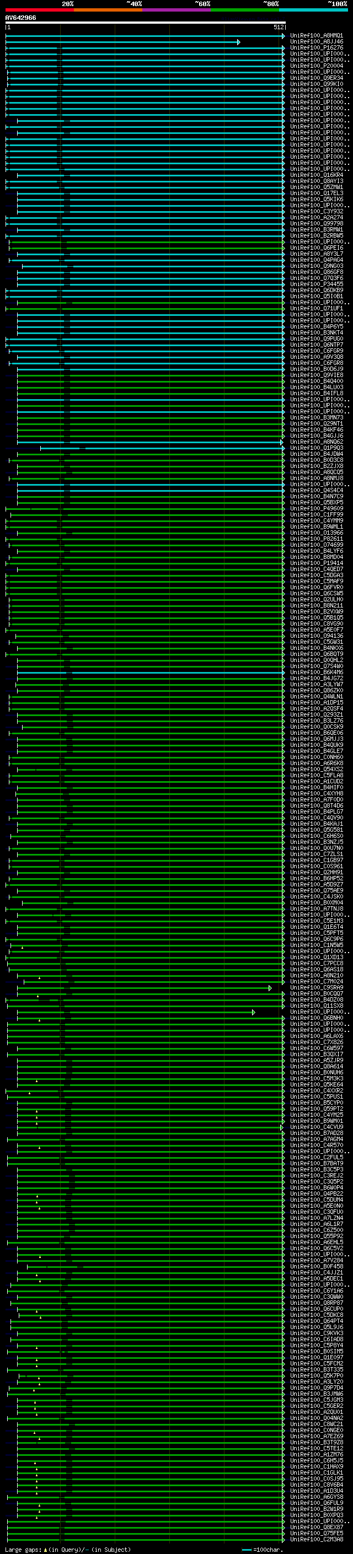This screenshot has width=353, height=1554.
Task: Open hit UniRef100_P20004
Action: 316,66
